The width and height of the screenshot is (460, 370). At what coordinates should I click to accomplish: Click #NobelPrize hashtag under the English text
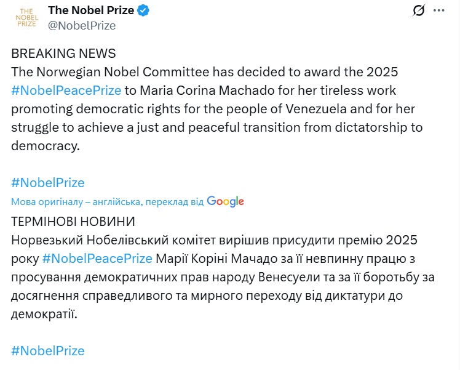coord(47,183)
